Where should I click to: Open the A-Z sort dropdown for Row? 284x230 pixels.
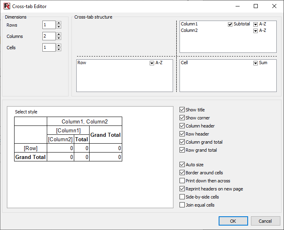coord(152,63)
